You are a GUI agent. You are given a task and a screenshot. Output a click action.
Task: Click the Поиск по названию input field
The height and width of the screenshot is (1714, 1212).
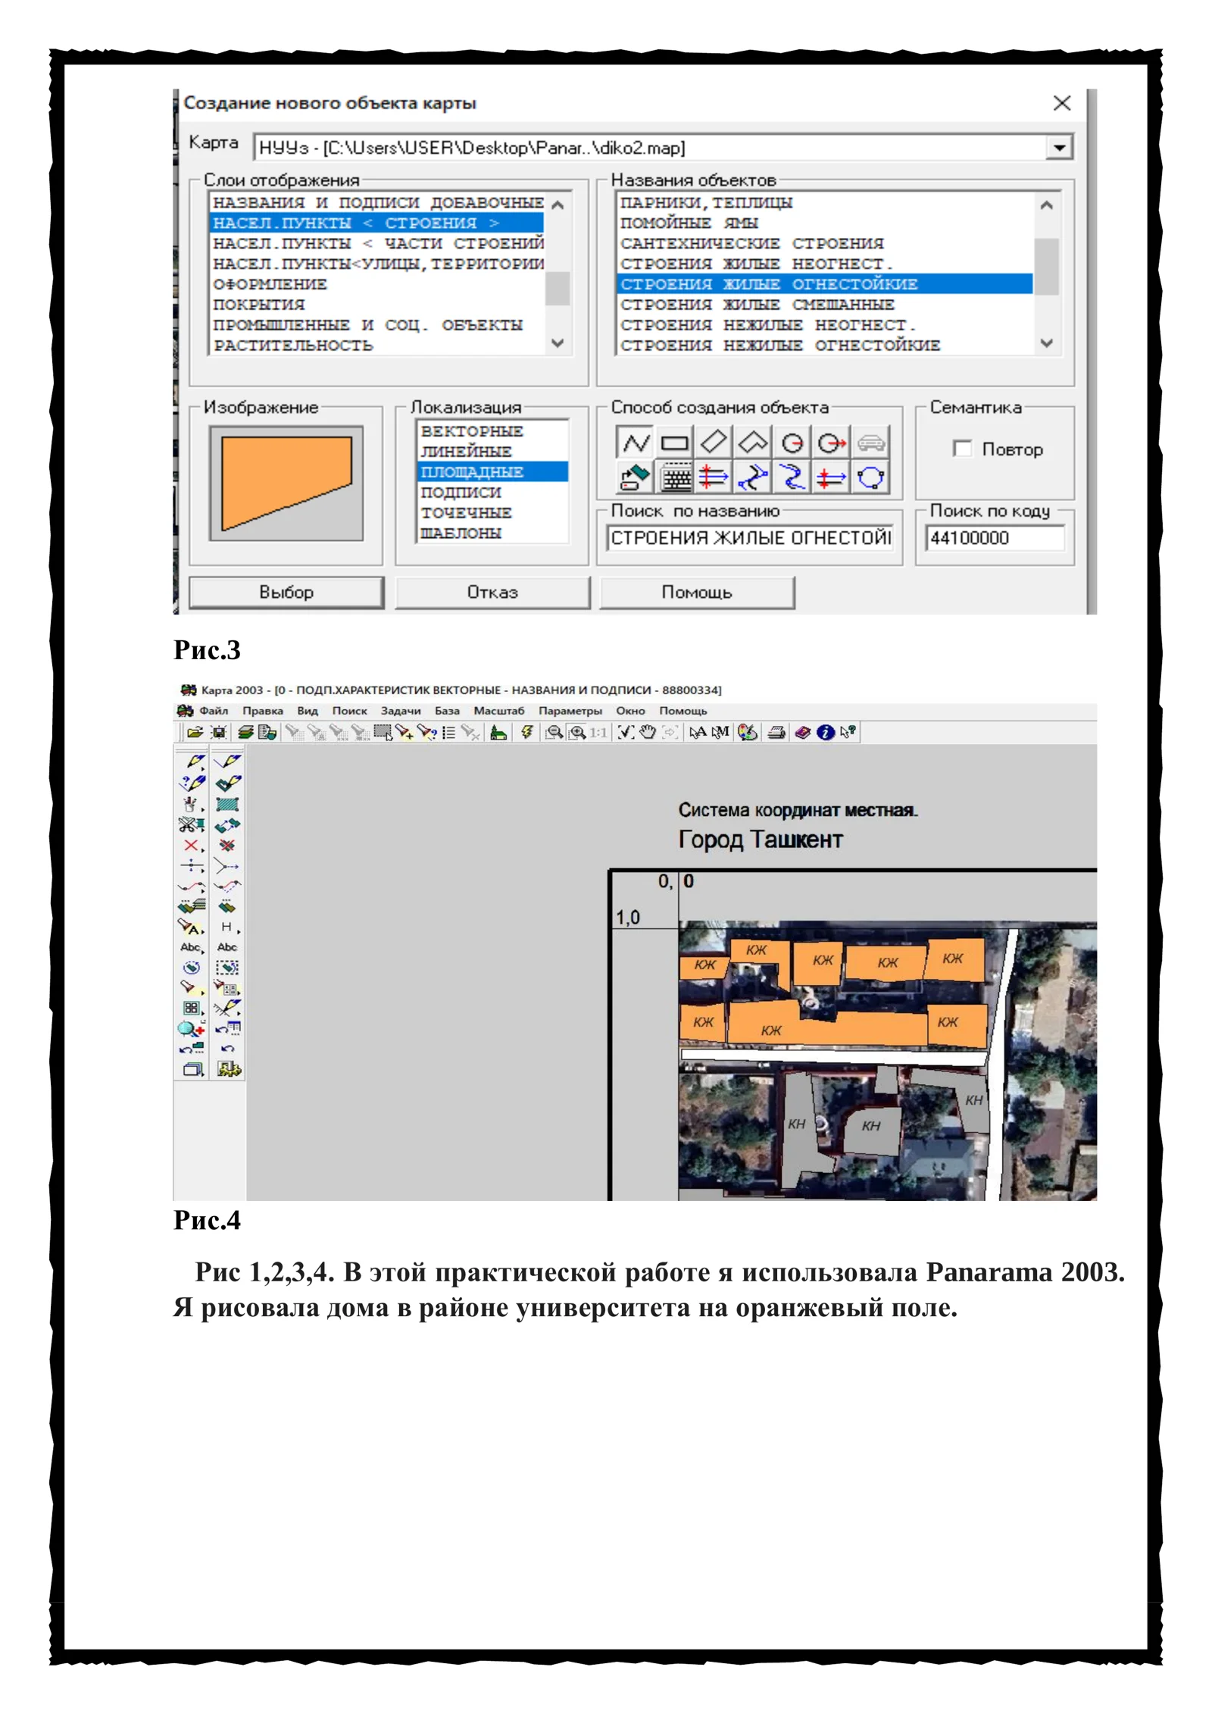click(751, 537)
